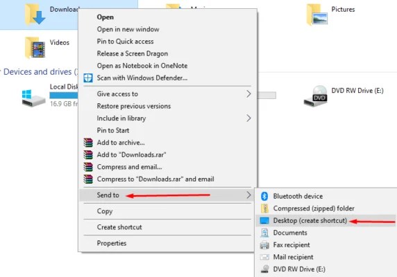Click the Videos folder label

click(60, 42)
